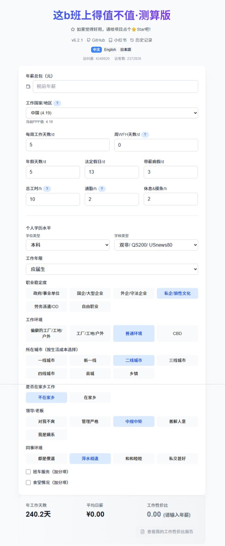Image resolution: width=225 pixels, height=546 pixels.
Task: Choose 工厂/工地/户外 environment
Action: (90, 333)
